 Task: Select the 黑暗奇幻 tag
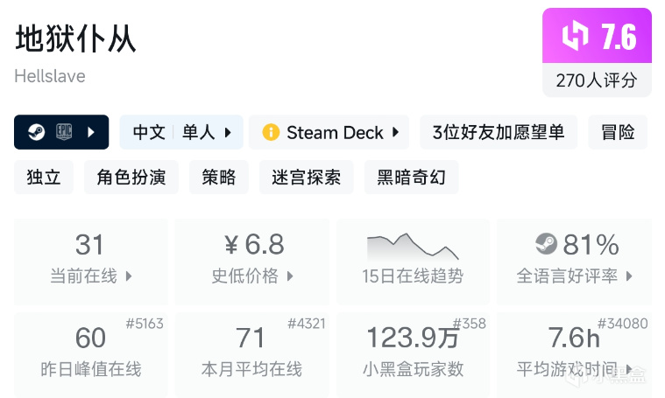coord(412,177)
